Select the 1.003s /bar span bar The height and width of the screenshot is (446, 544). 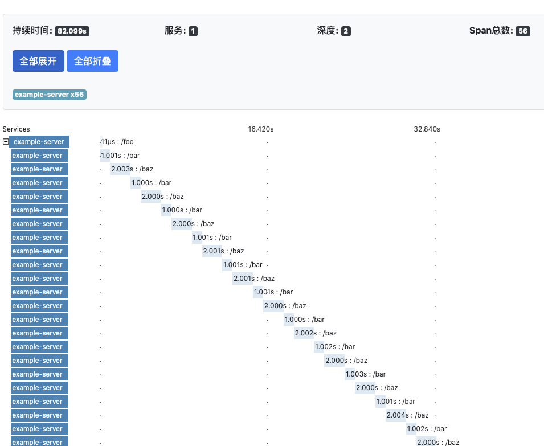tap(354, 374)
